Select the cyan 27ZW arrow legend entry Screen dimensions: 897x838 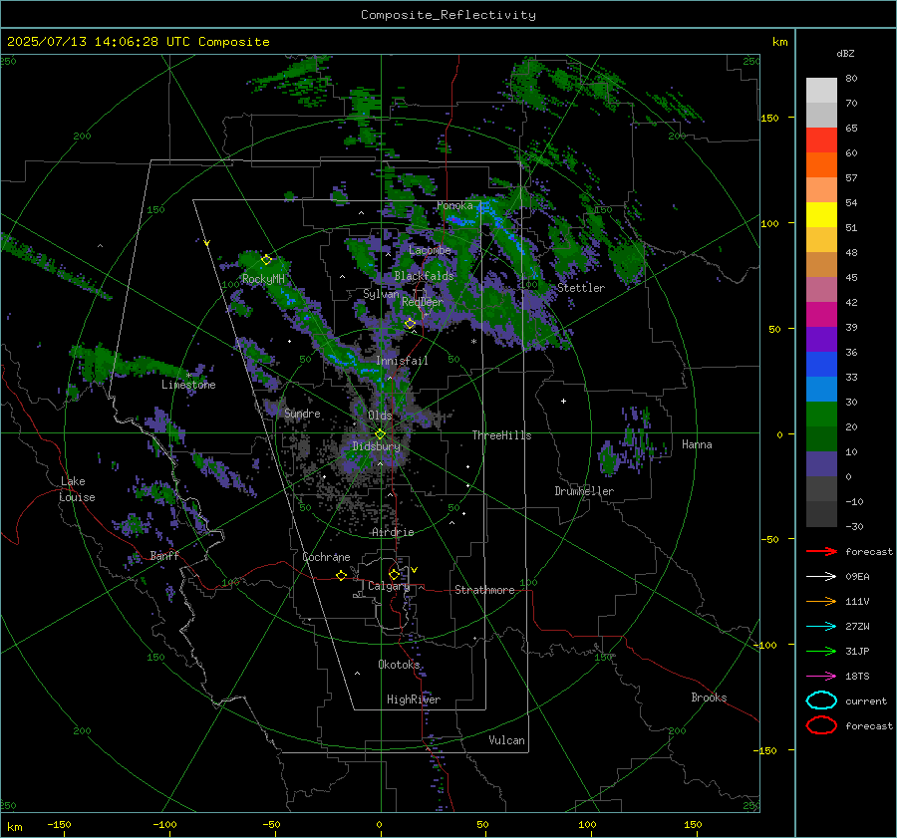coord(821,627)
